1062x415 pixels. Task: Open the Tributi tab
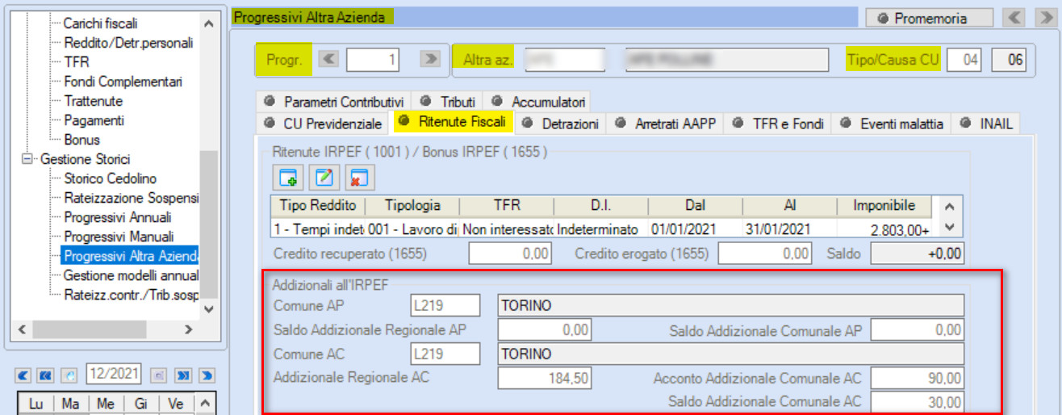click(448, 102)
